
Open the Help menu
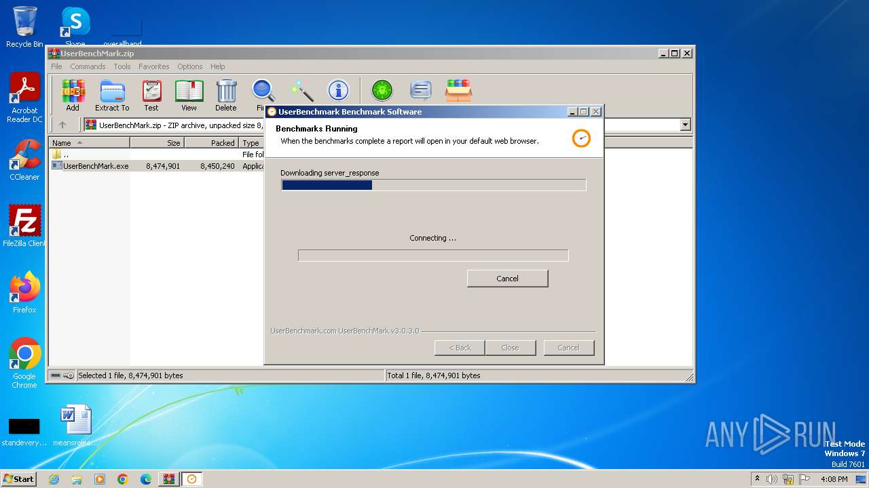(x=217, y=66)
